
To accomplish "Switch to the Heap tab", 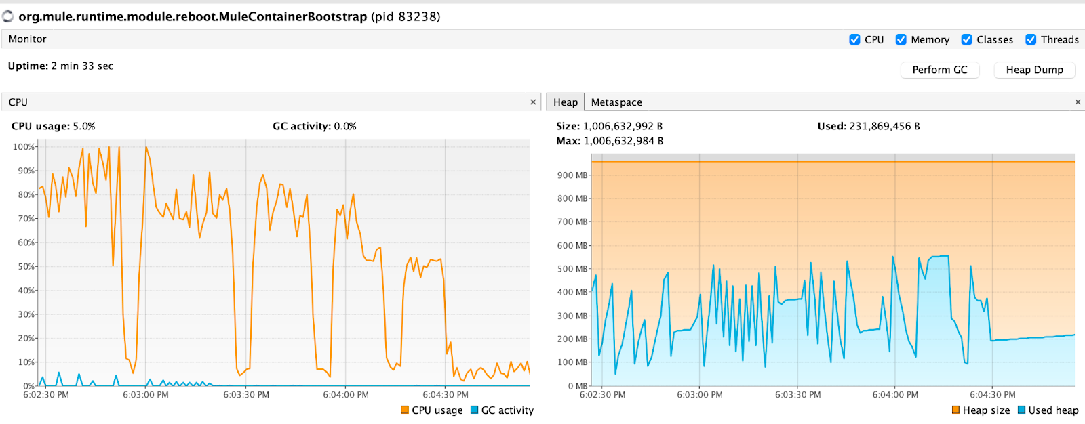I will [x=566, y=102].
